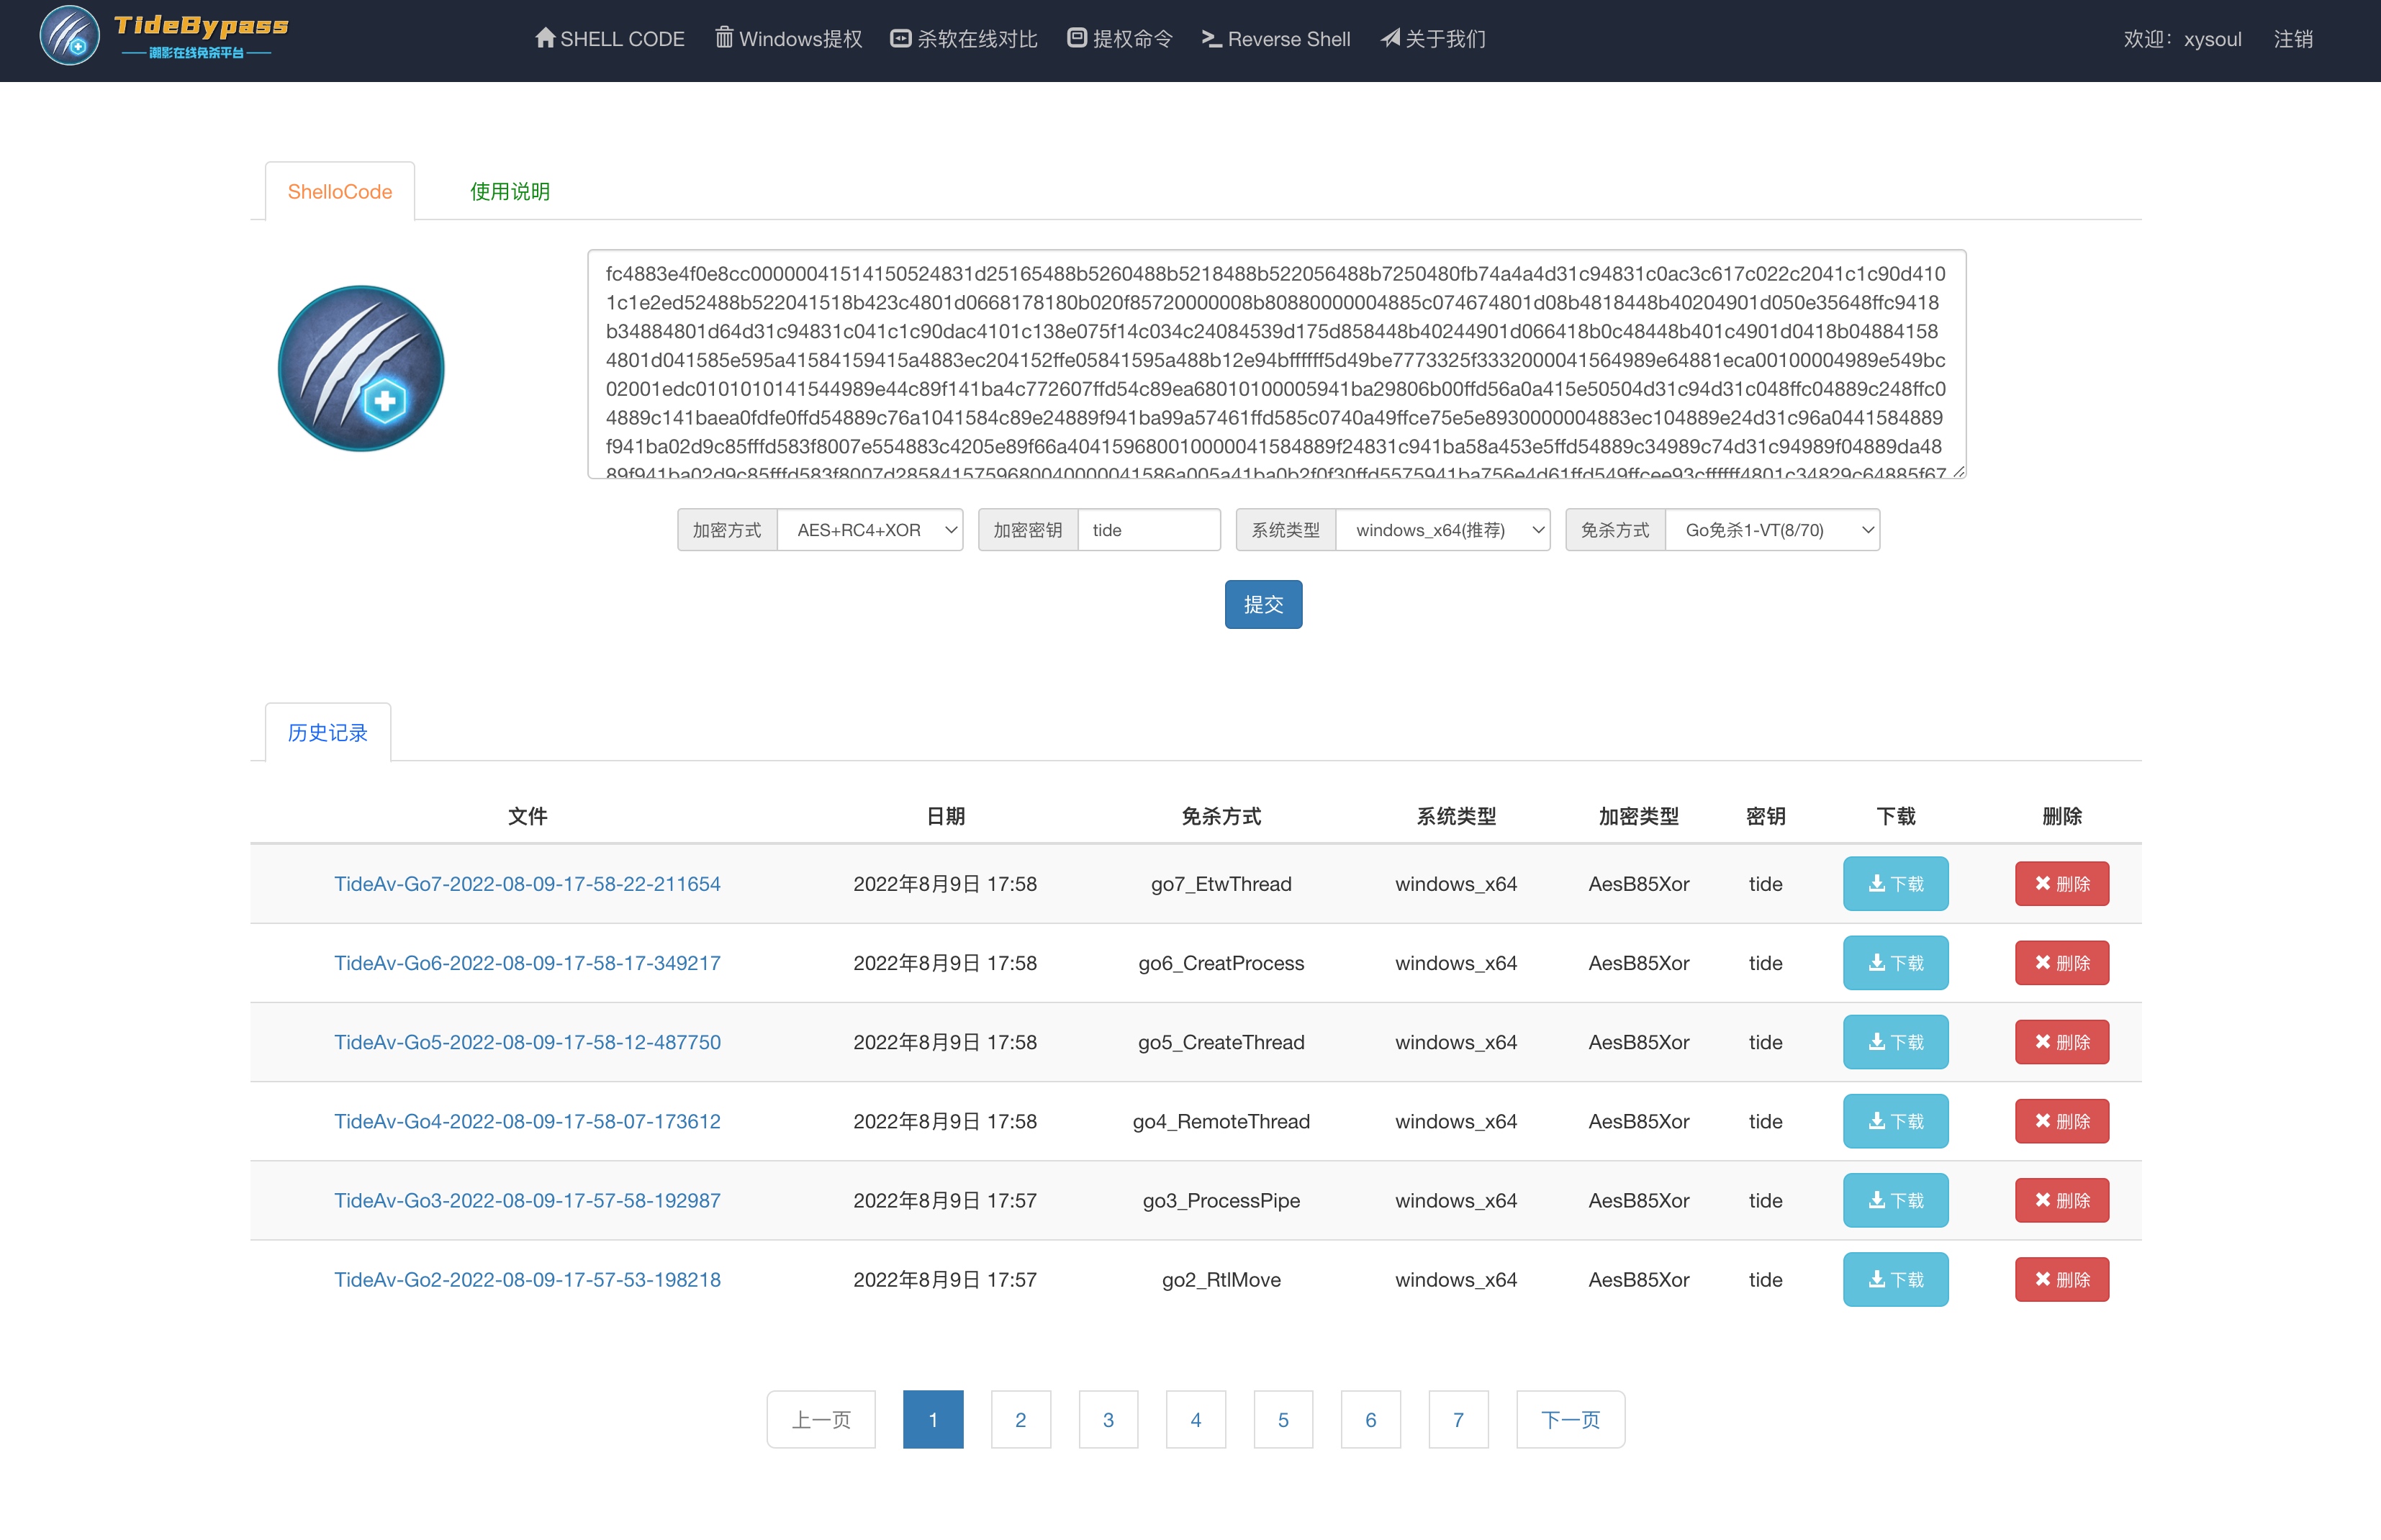Screen dimensions: 2381x1540
Task: Open file link TideAv-Go3-2022-08-09-17-57-58-192987
Action: click(527, 1200)
